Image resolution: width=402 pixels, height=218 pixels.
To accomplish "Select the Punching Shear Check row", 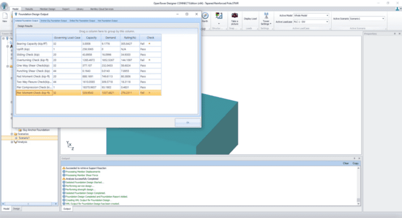I will (x=88, y=71).
